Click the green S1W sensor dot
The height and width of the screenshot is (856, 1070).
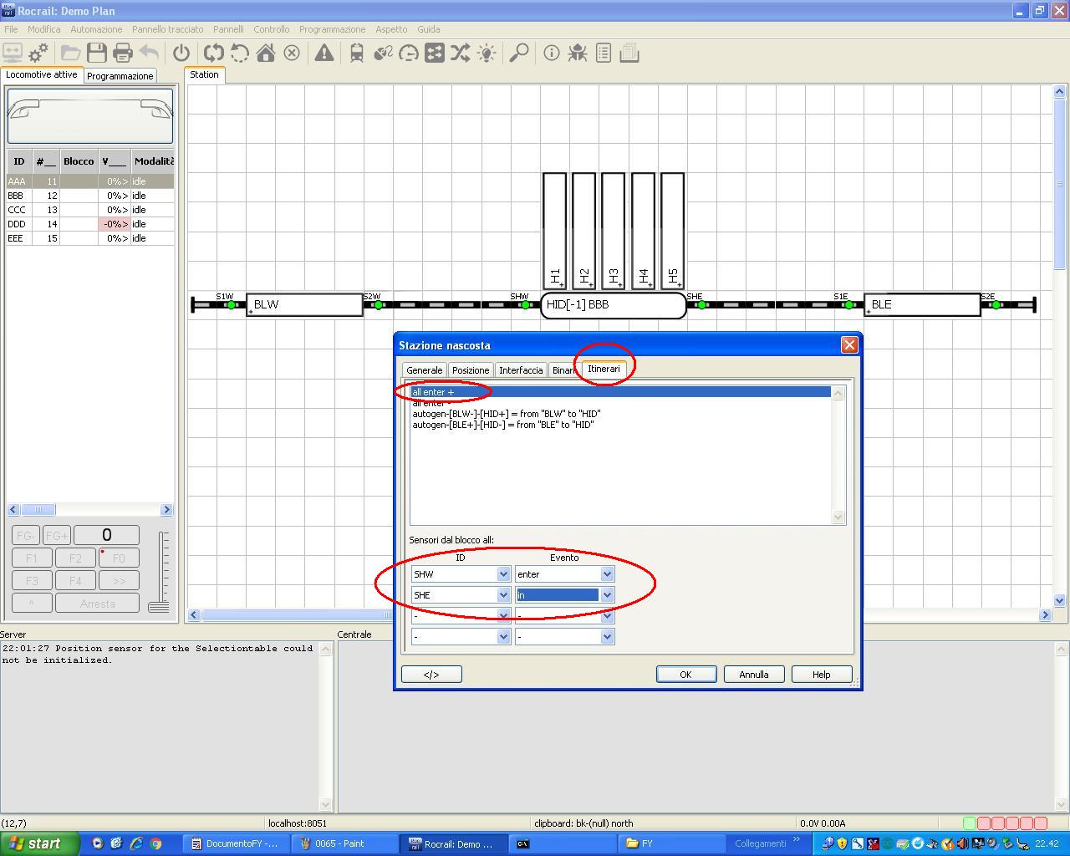click(232, 305)
